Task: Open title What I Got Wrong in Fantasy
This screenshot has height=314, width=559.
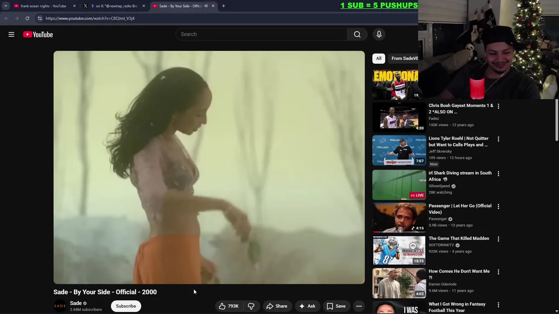Action: click(457, 307)
